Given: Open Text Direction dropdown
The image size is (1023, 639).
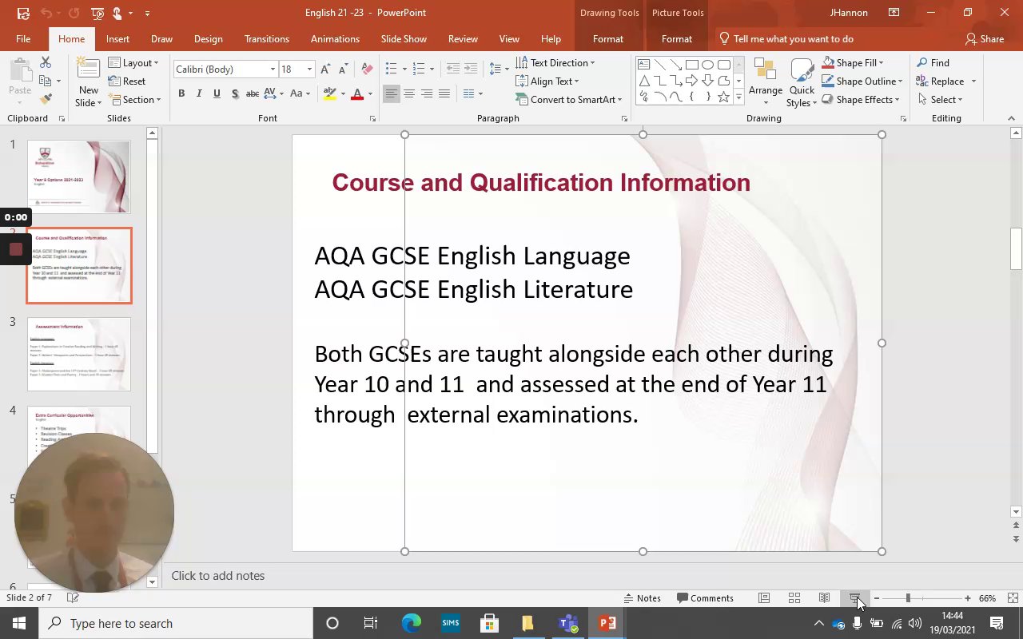Looking at the screenshot, I should pos(555,63).
